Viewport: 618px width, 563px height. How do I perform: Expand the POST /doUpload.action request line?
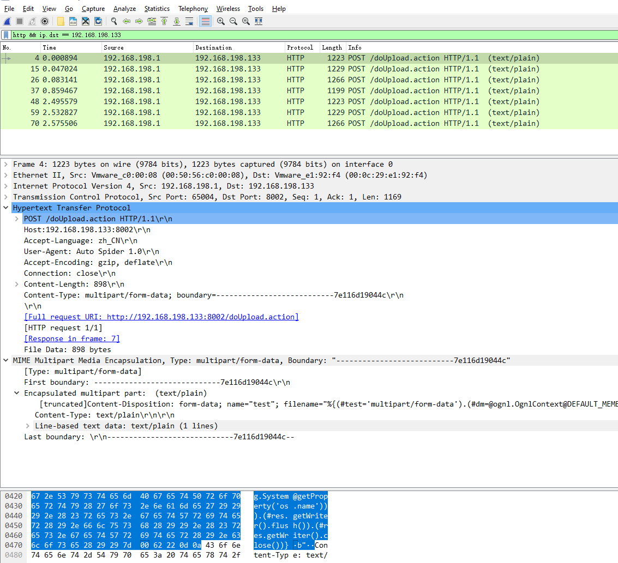(x=16, y=219)
